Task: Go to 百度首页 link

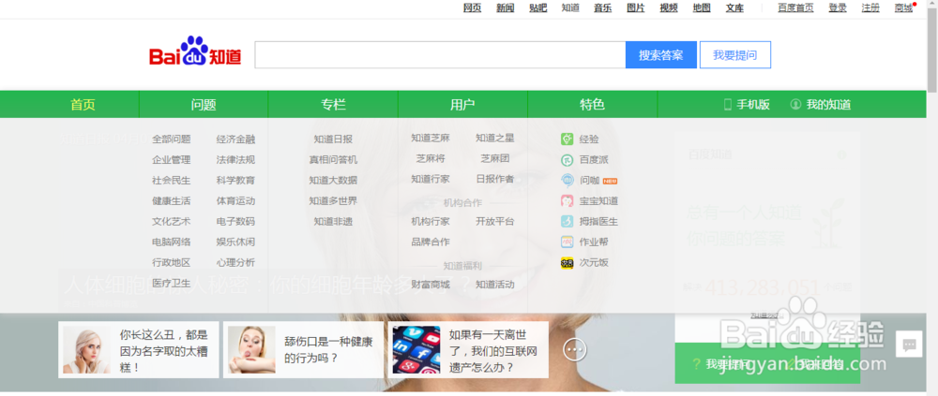Action: click(795, 7)
